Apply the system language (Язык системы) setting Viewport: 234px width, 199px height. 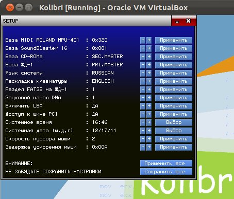coord(174,73)
